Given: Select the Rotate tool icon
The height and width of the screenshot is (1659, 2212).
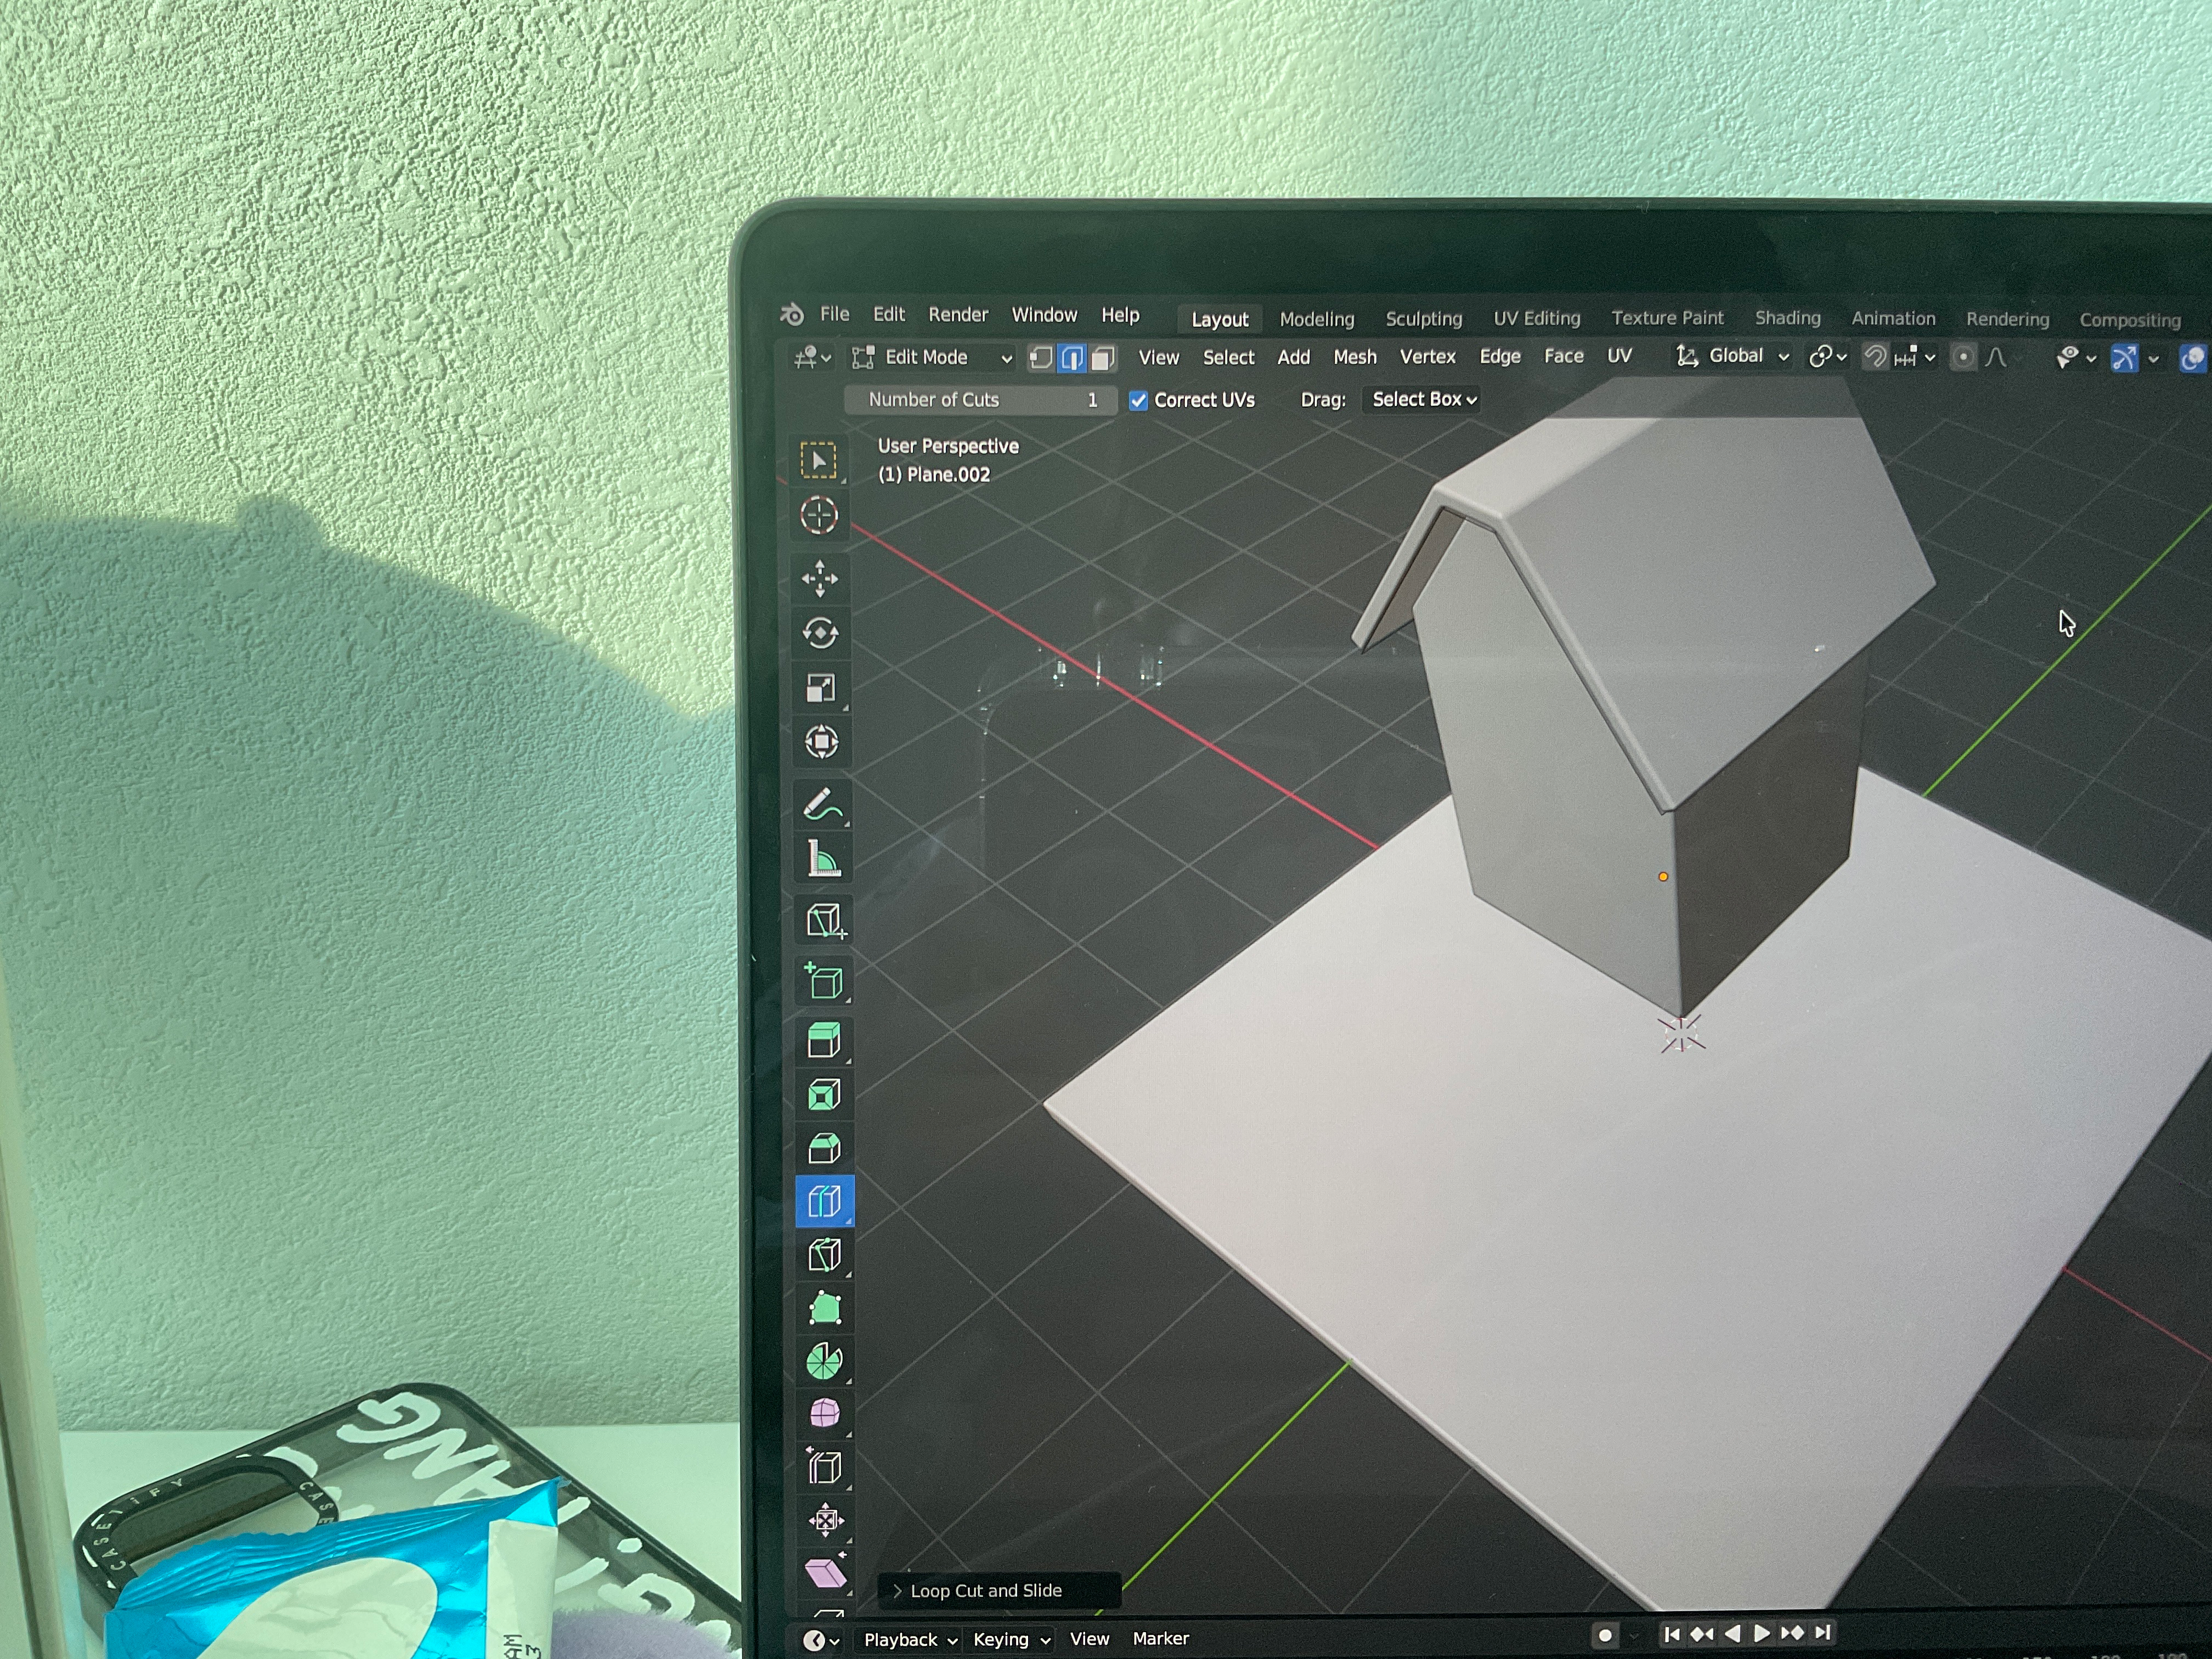Looking at the screenshot, I should (x=820, y=633).
